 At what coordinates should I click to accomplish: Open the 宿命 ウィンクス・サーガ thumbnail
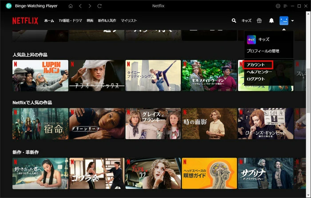[x=40, y=124]
